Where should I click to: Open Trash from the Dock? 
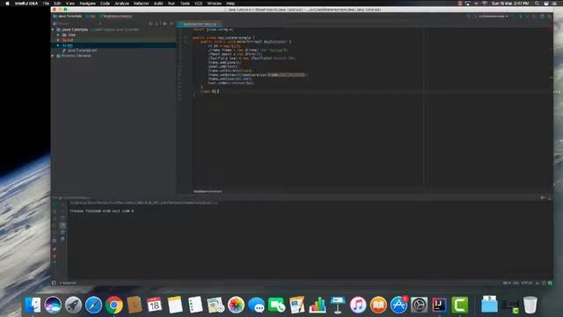click(530, 306)
